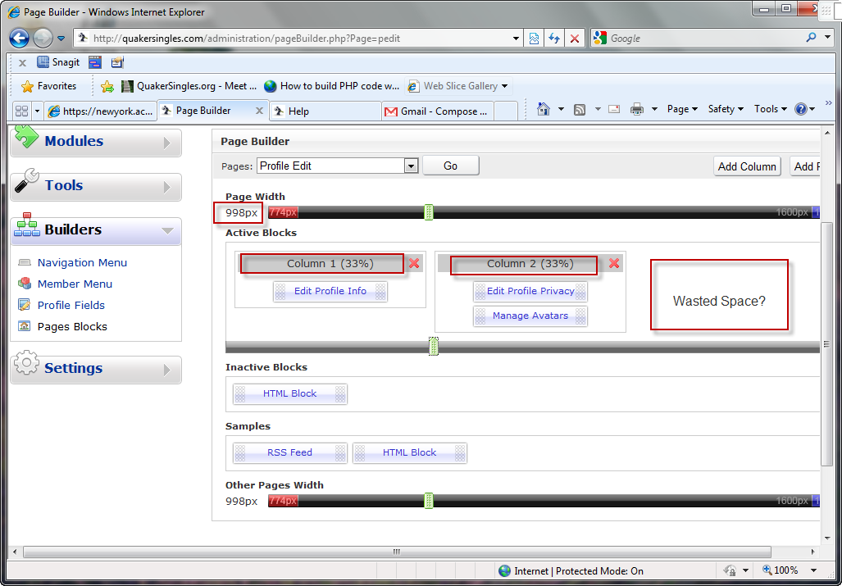This screenshot has width=842, height=586.
Task: Open the Safety menu
Action: click(725, 109)
